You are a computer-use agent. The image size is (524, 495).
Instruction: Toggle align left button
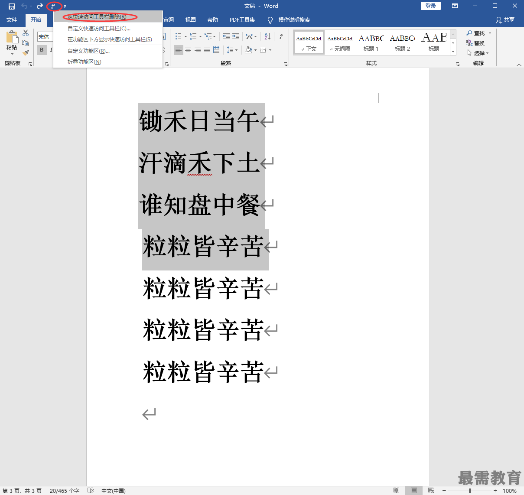point(179,50)
